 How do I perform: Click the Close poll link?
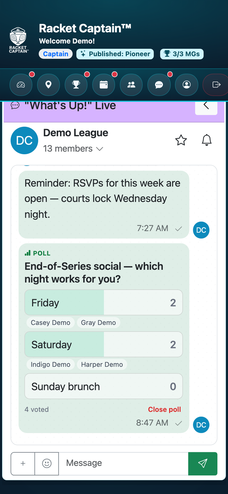(x=165, y=410)
